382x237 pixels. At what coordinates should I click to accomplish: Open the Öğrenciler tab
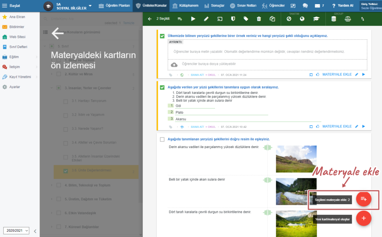[273, 6]
